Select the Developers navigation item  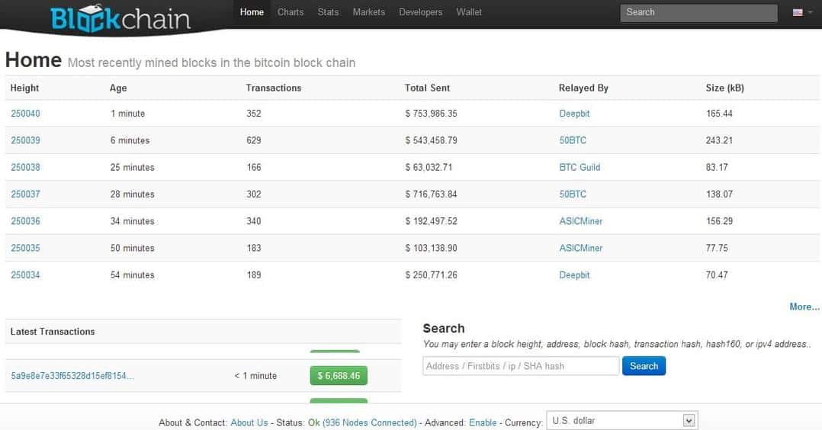(x=420, y=12)
